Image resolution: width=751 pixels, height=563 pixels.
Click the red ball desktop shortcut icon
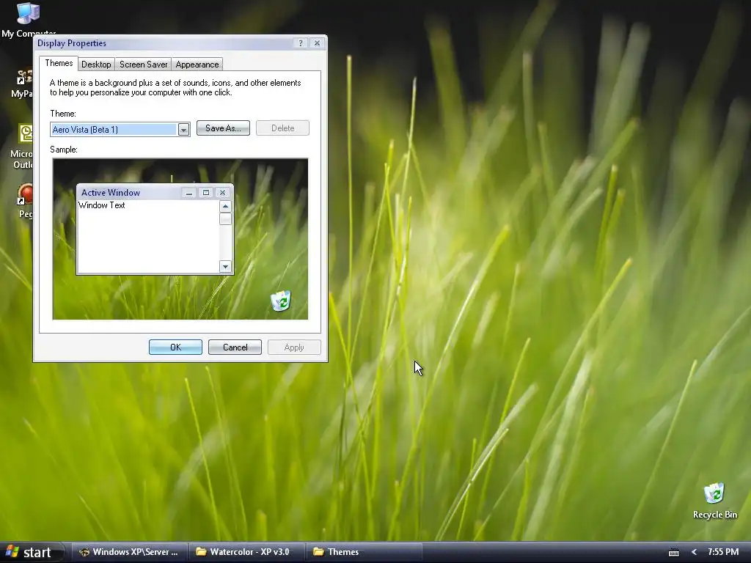(25, 200)
